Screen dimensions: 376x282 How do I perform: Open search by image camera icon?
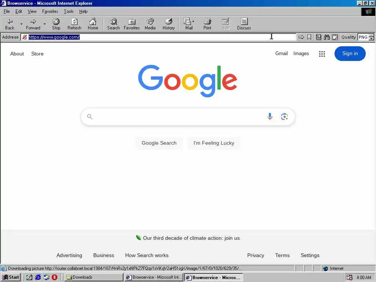click(x=285, y=116)
